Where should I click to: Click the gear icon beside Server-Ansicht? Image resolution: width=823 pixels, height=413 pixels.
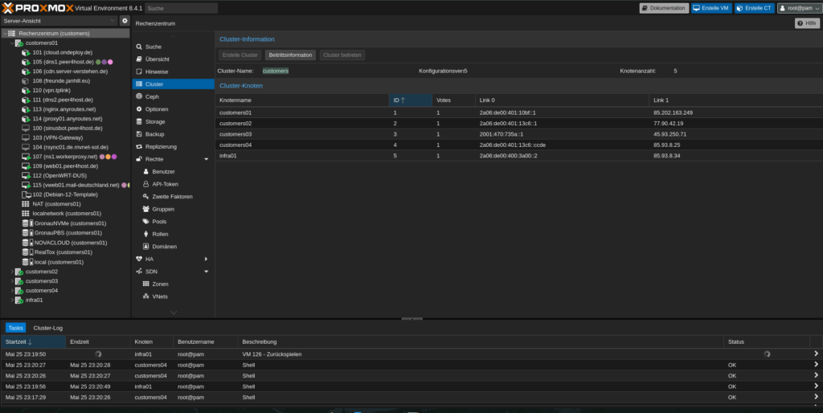125,20
